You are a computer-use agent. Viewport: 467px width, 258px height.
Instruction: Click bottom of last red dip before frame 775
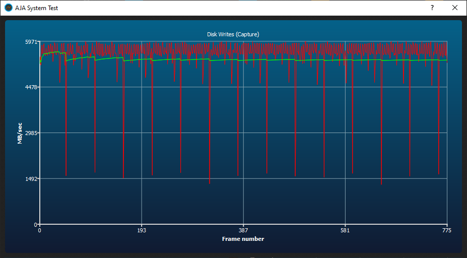[x=438, y=173]
